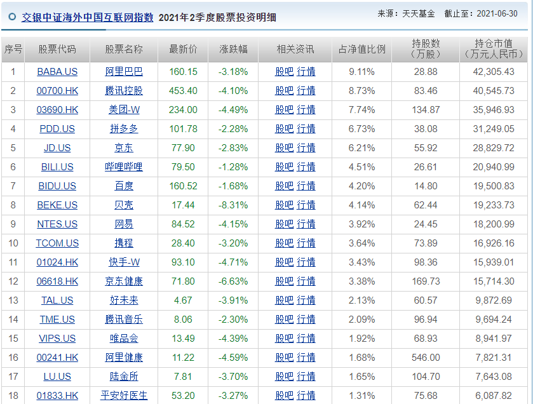Open stock code link 00700.HK
The height and width of the screenshot is (404, 533).
pyautogui.click(x=57, y=91)
